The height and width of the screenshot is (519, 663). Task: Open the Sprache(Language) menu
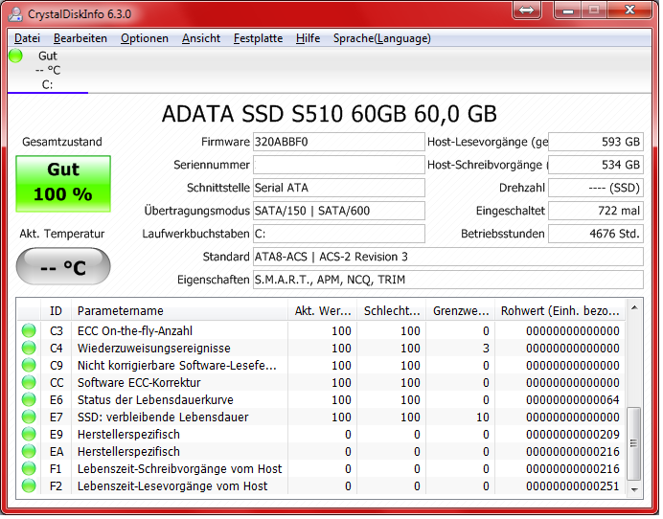382,38
